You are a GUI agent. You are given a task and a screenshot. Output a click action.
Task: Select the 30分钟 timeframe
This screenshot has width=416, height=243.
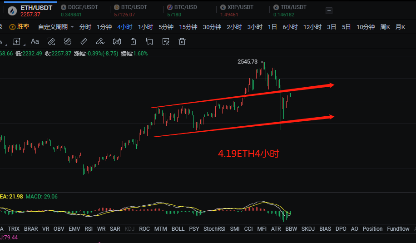pos(212,27)
